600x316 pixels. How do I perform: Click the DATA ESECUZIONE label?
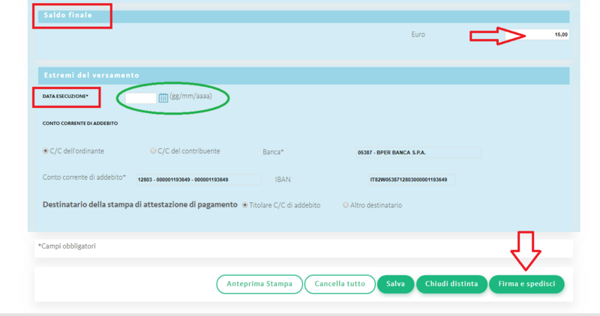(x=66, y=97)
